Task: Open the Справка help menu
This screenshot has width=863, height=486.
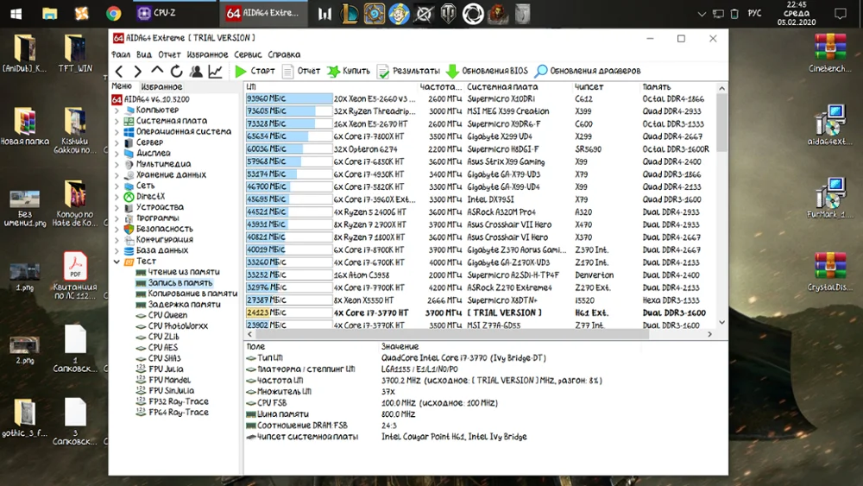Action: (x=284, y=54)
